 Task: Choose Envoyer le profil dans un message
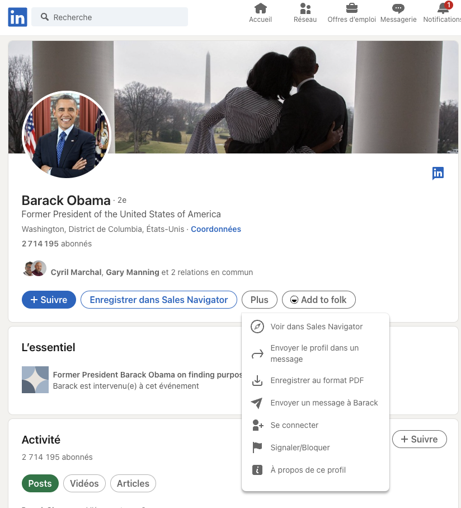316,353
